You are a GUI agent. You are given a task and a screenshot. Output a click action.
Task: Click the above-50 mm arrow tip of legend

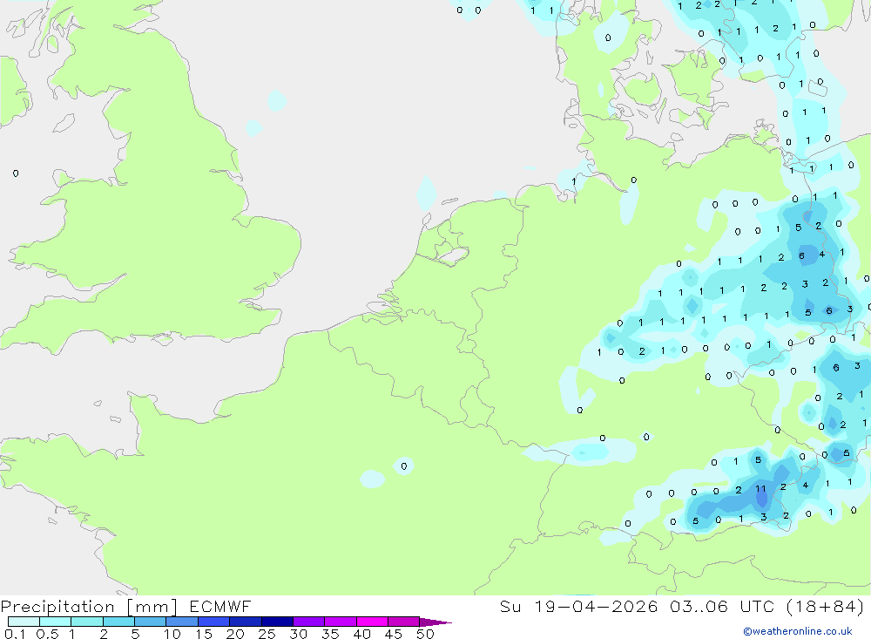point(435,622)
